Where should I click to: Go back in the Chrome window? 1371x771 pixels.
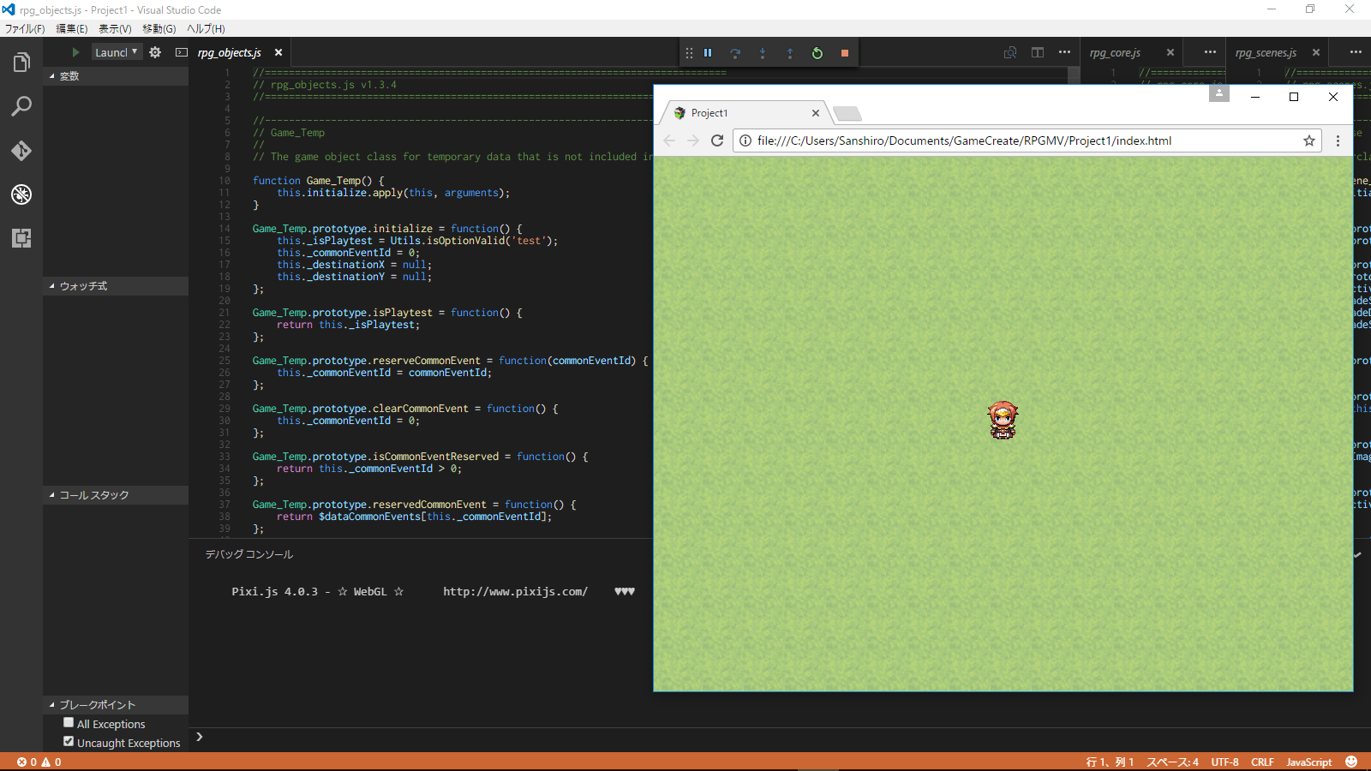click(669, 140)
